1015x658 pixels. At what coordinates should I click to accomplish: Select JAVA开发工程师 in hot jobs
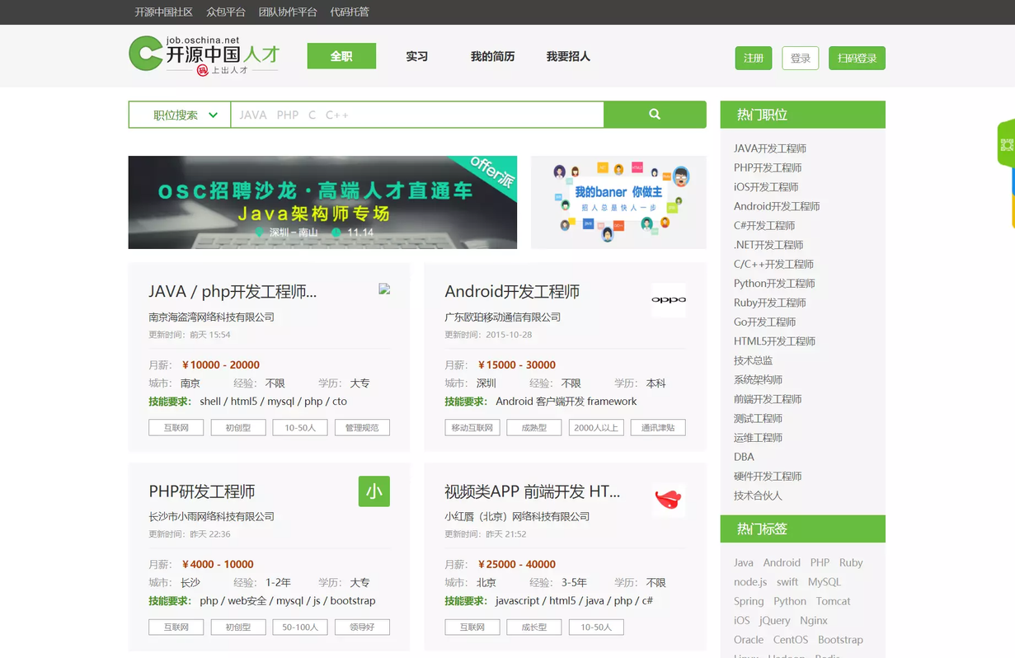(x=770, y=148)
